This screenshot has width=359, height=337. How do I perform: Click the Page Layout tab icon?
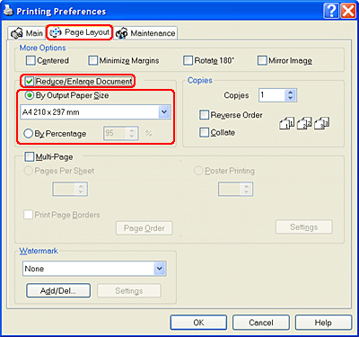click(56, 32)
